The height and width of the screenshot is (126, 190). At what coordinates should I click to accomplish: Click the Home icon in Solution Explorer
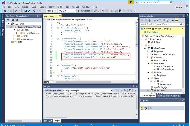click(x=149, y=20)
